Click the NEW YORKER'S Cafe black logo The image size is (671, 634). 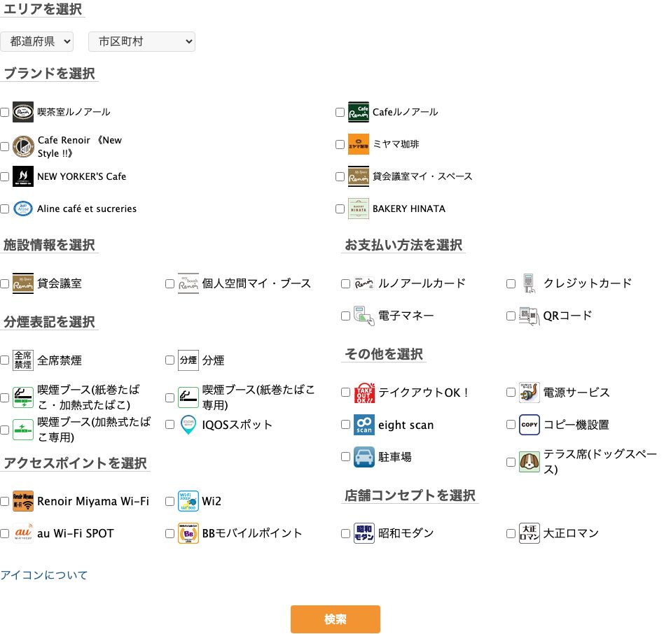23,176
